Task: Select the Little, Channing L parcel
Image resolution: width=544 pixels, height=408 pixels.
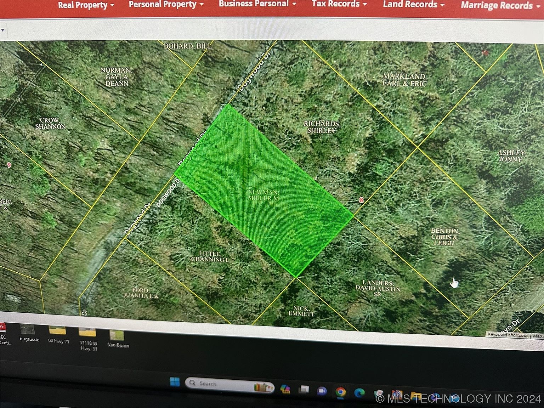Action: [x=210, y=257]
